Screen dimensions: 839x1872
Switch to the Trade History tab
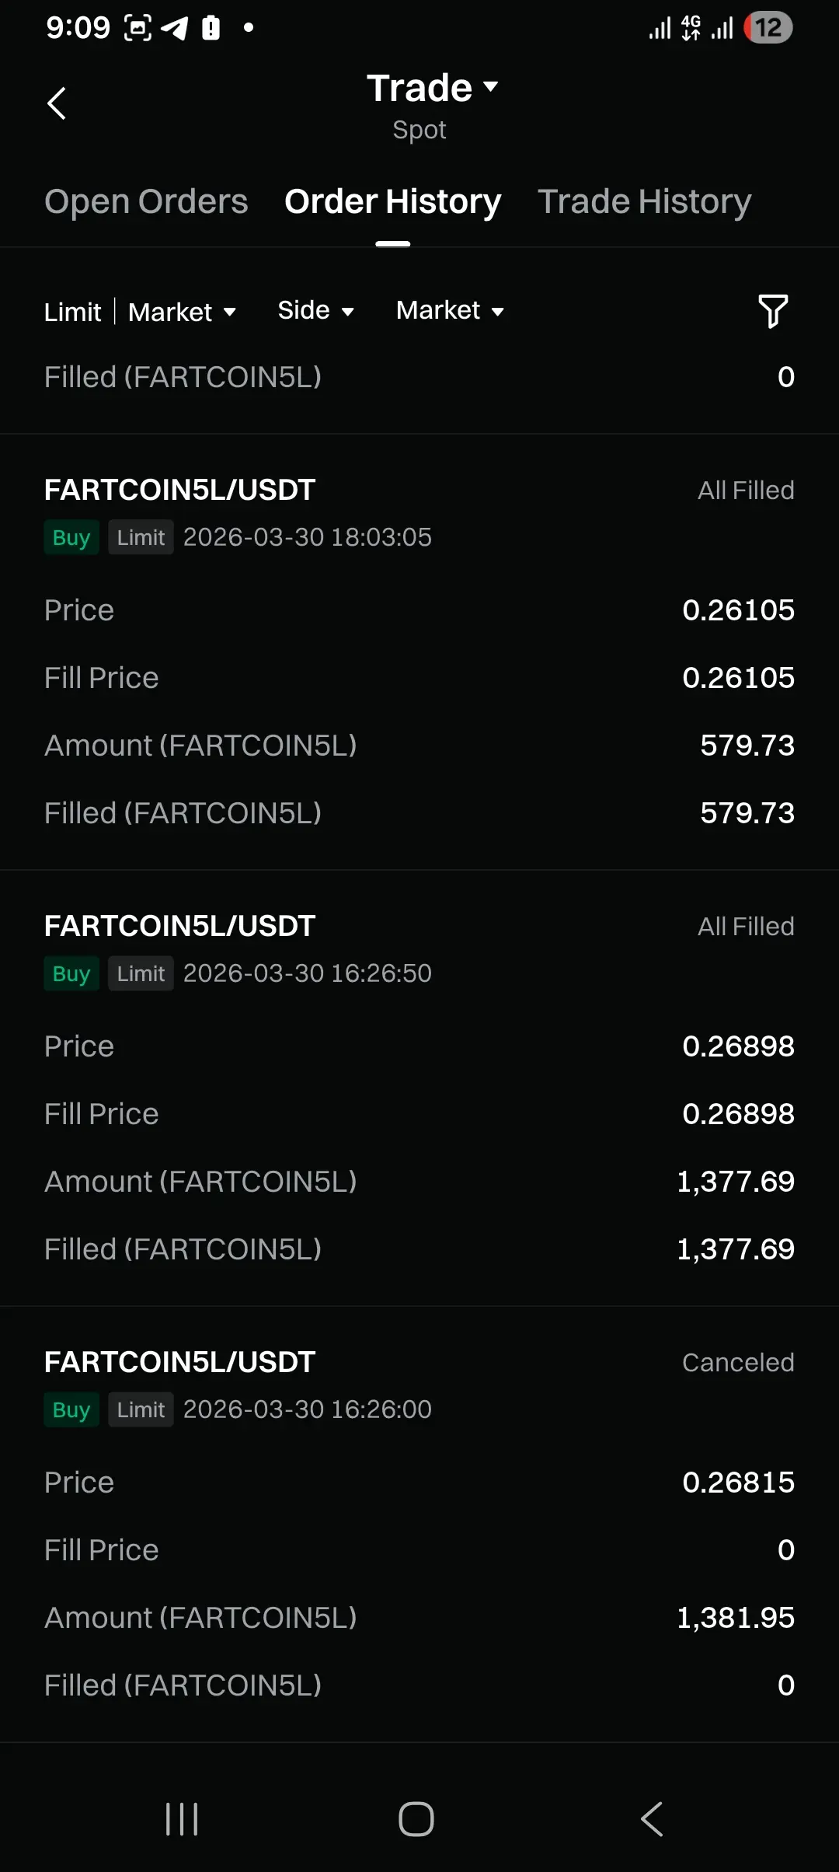coord(644,201)
